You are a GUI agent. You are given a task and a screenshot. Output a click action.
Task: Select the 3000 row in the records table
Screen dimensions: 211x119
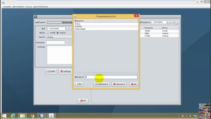(x=159, y=33)
